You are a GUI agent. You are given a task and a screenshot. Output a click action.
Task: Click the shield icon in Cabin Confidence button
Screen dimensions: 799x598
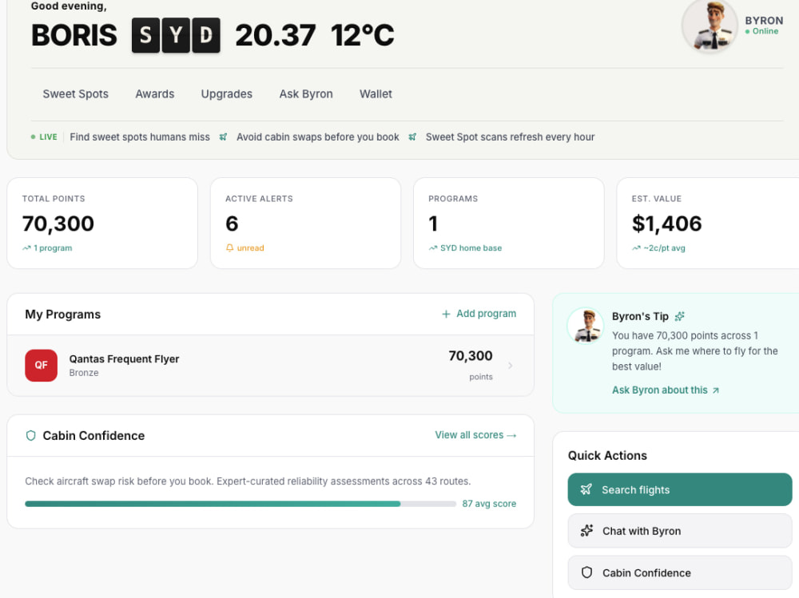coord(586,572)
